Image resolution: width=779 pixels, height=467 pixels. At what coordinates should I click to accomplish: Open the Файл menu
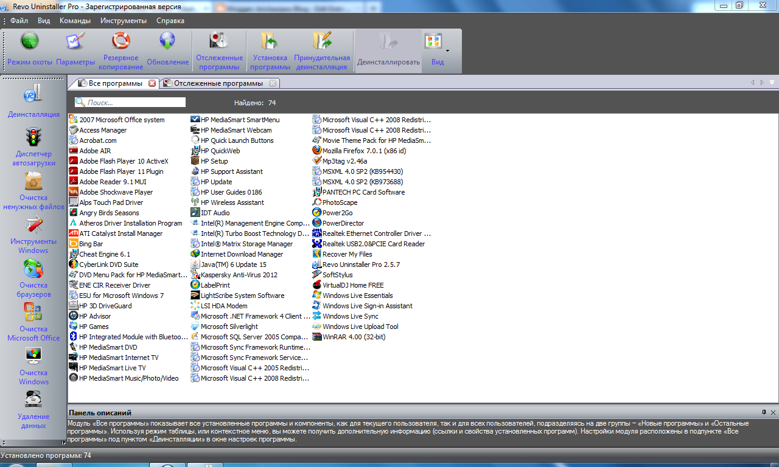point(19,21)
